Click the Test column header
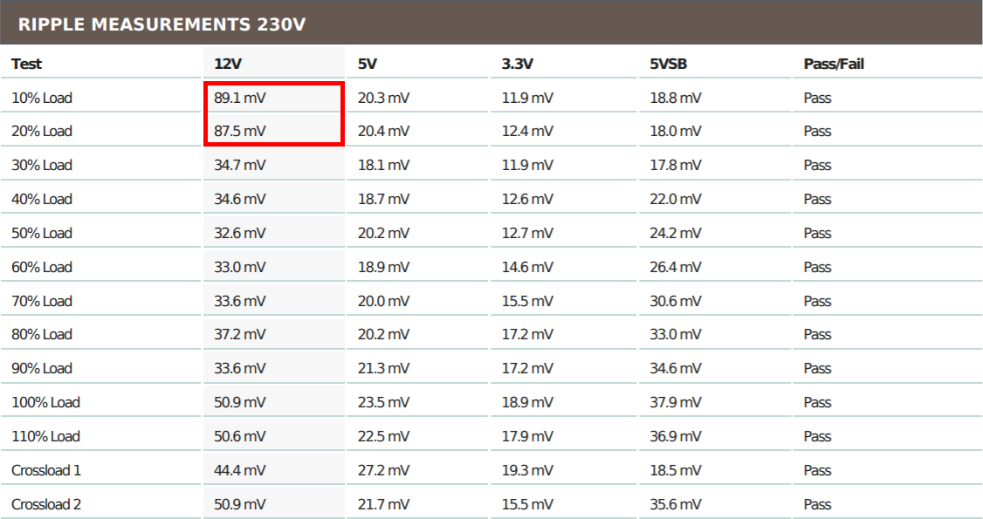 [x=26, y=64]
